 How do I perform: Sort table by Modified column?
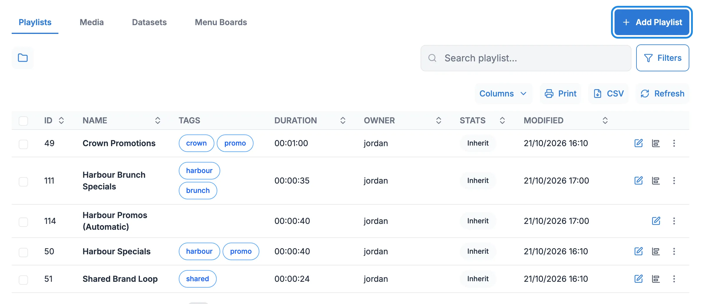[605, 120]
